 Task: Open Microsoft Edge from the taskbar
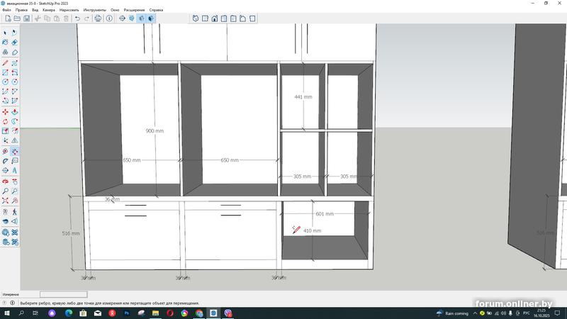pos(69,313)
